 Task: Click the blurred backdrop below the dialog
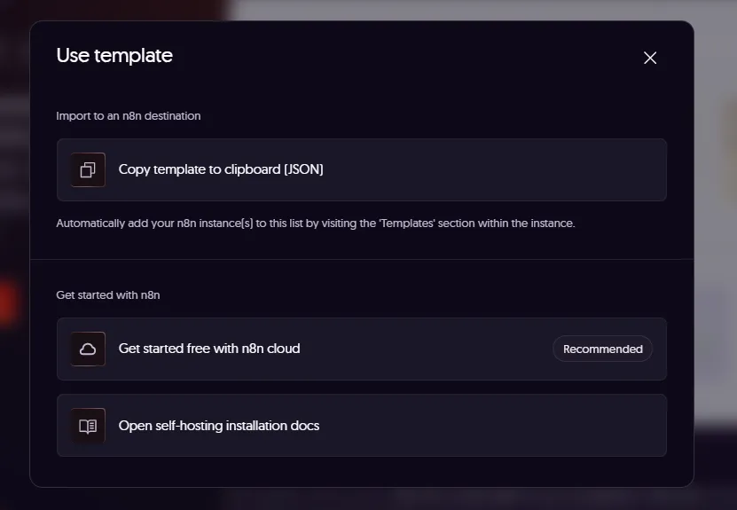(369, 499)
